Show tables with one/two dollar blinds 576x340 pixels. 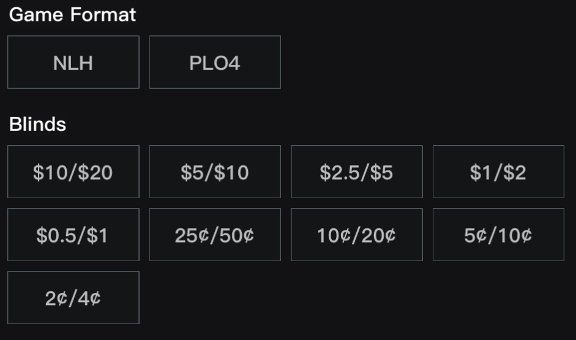click(498, 172)
